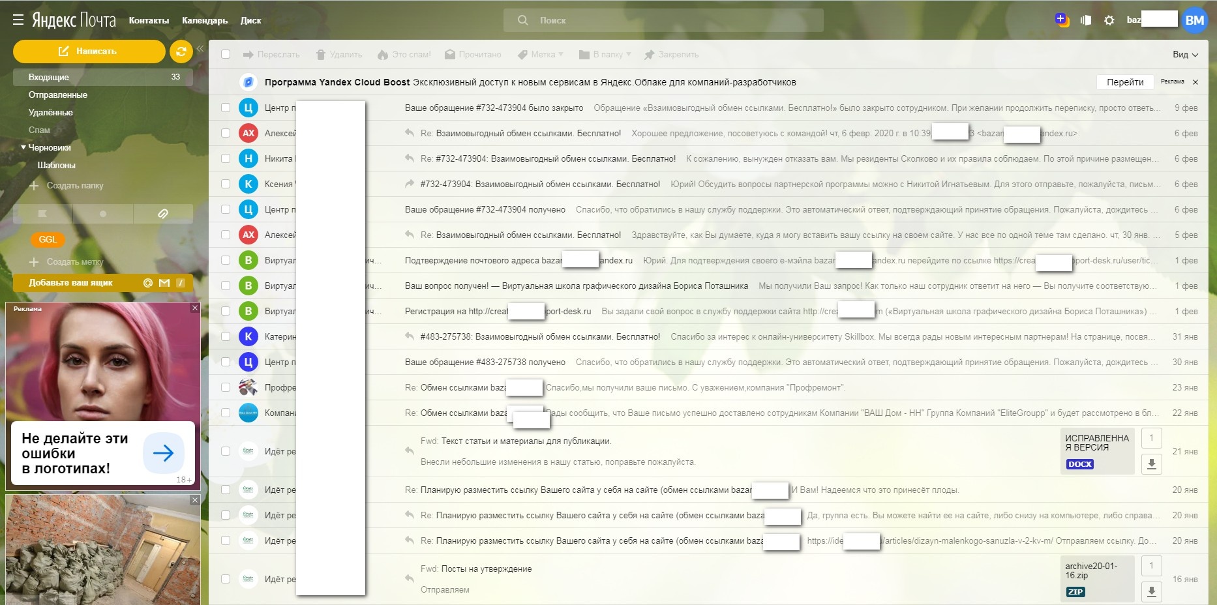Open the Входящие inbox folder

pyautogui.click(x=103, y=77)
